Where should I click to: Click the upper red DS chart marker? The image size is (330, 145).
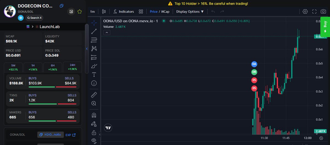point(254,80)
